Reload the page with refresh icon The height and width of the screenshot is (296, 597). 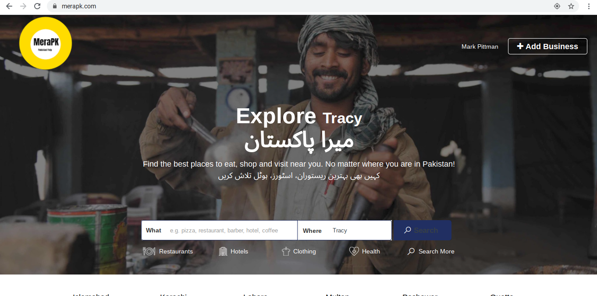37,6
